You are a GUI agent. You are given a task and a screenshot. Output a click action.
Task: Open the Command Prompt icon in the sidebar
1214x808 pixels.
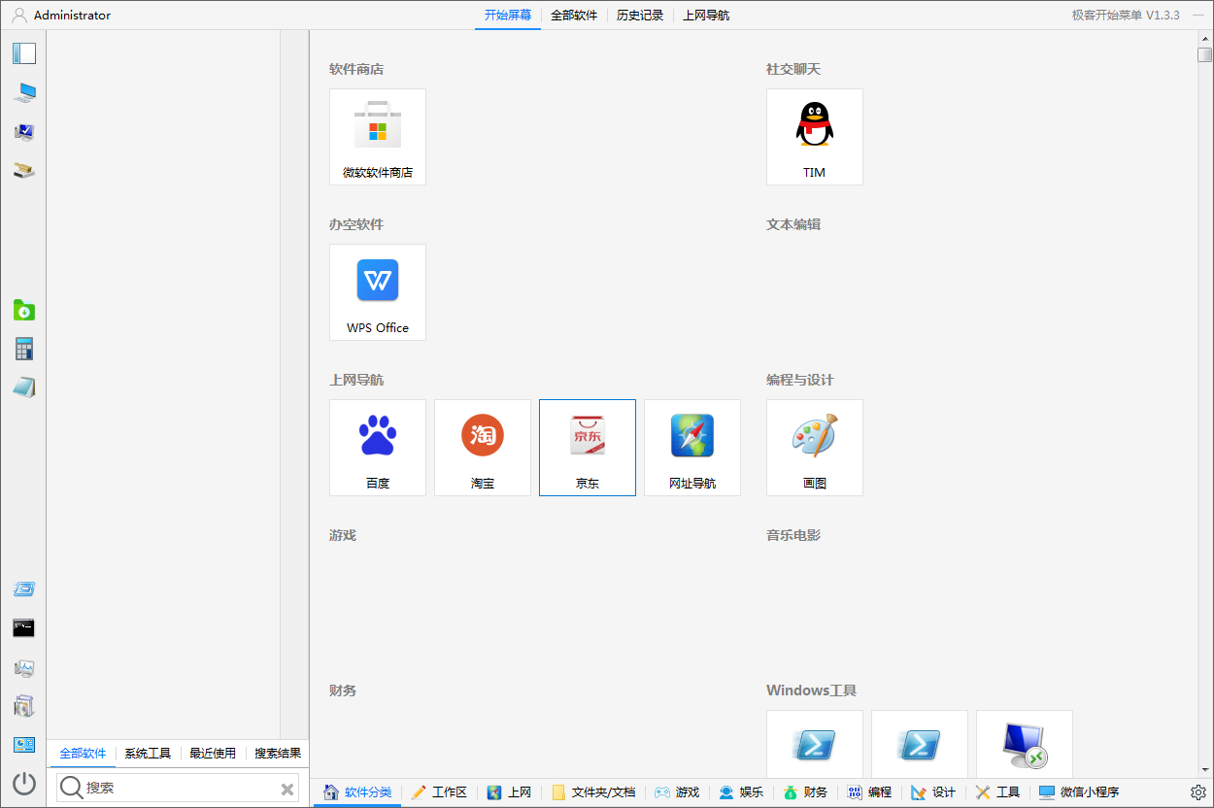click(x=24, y=627)
